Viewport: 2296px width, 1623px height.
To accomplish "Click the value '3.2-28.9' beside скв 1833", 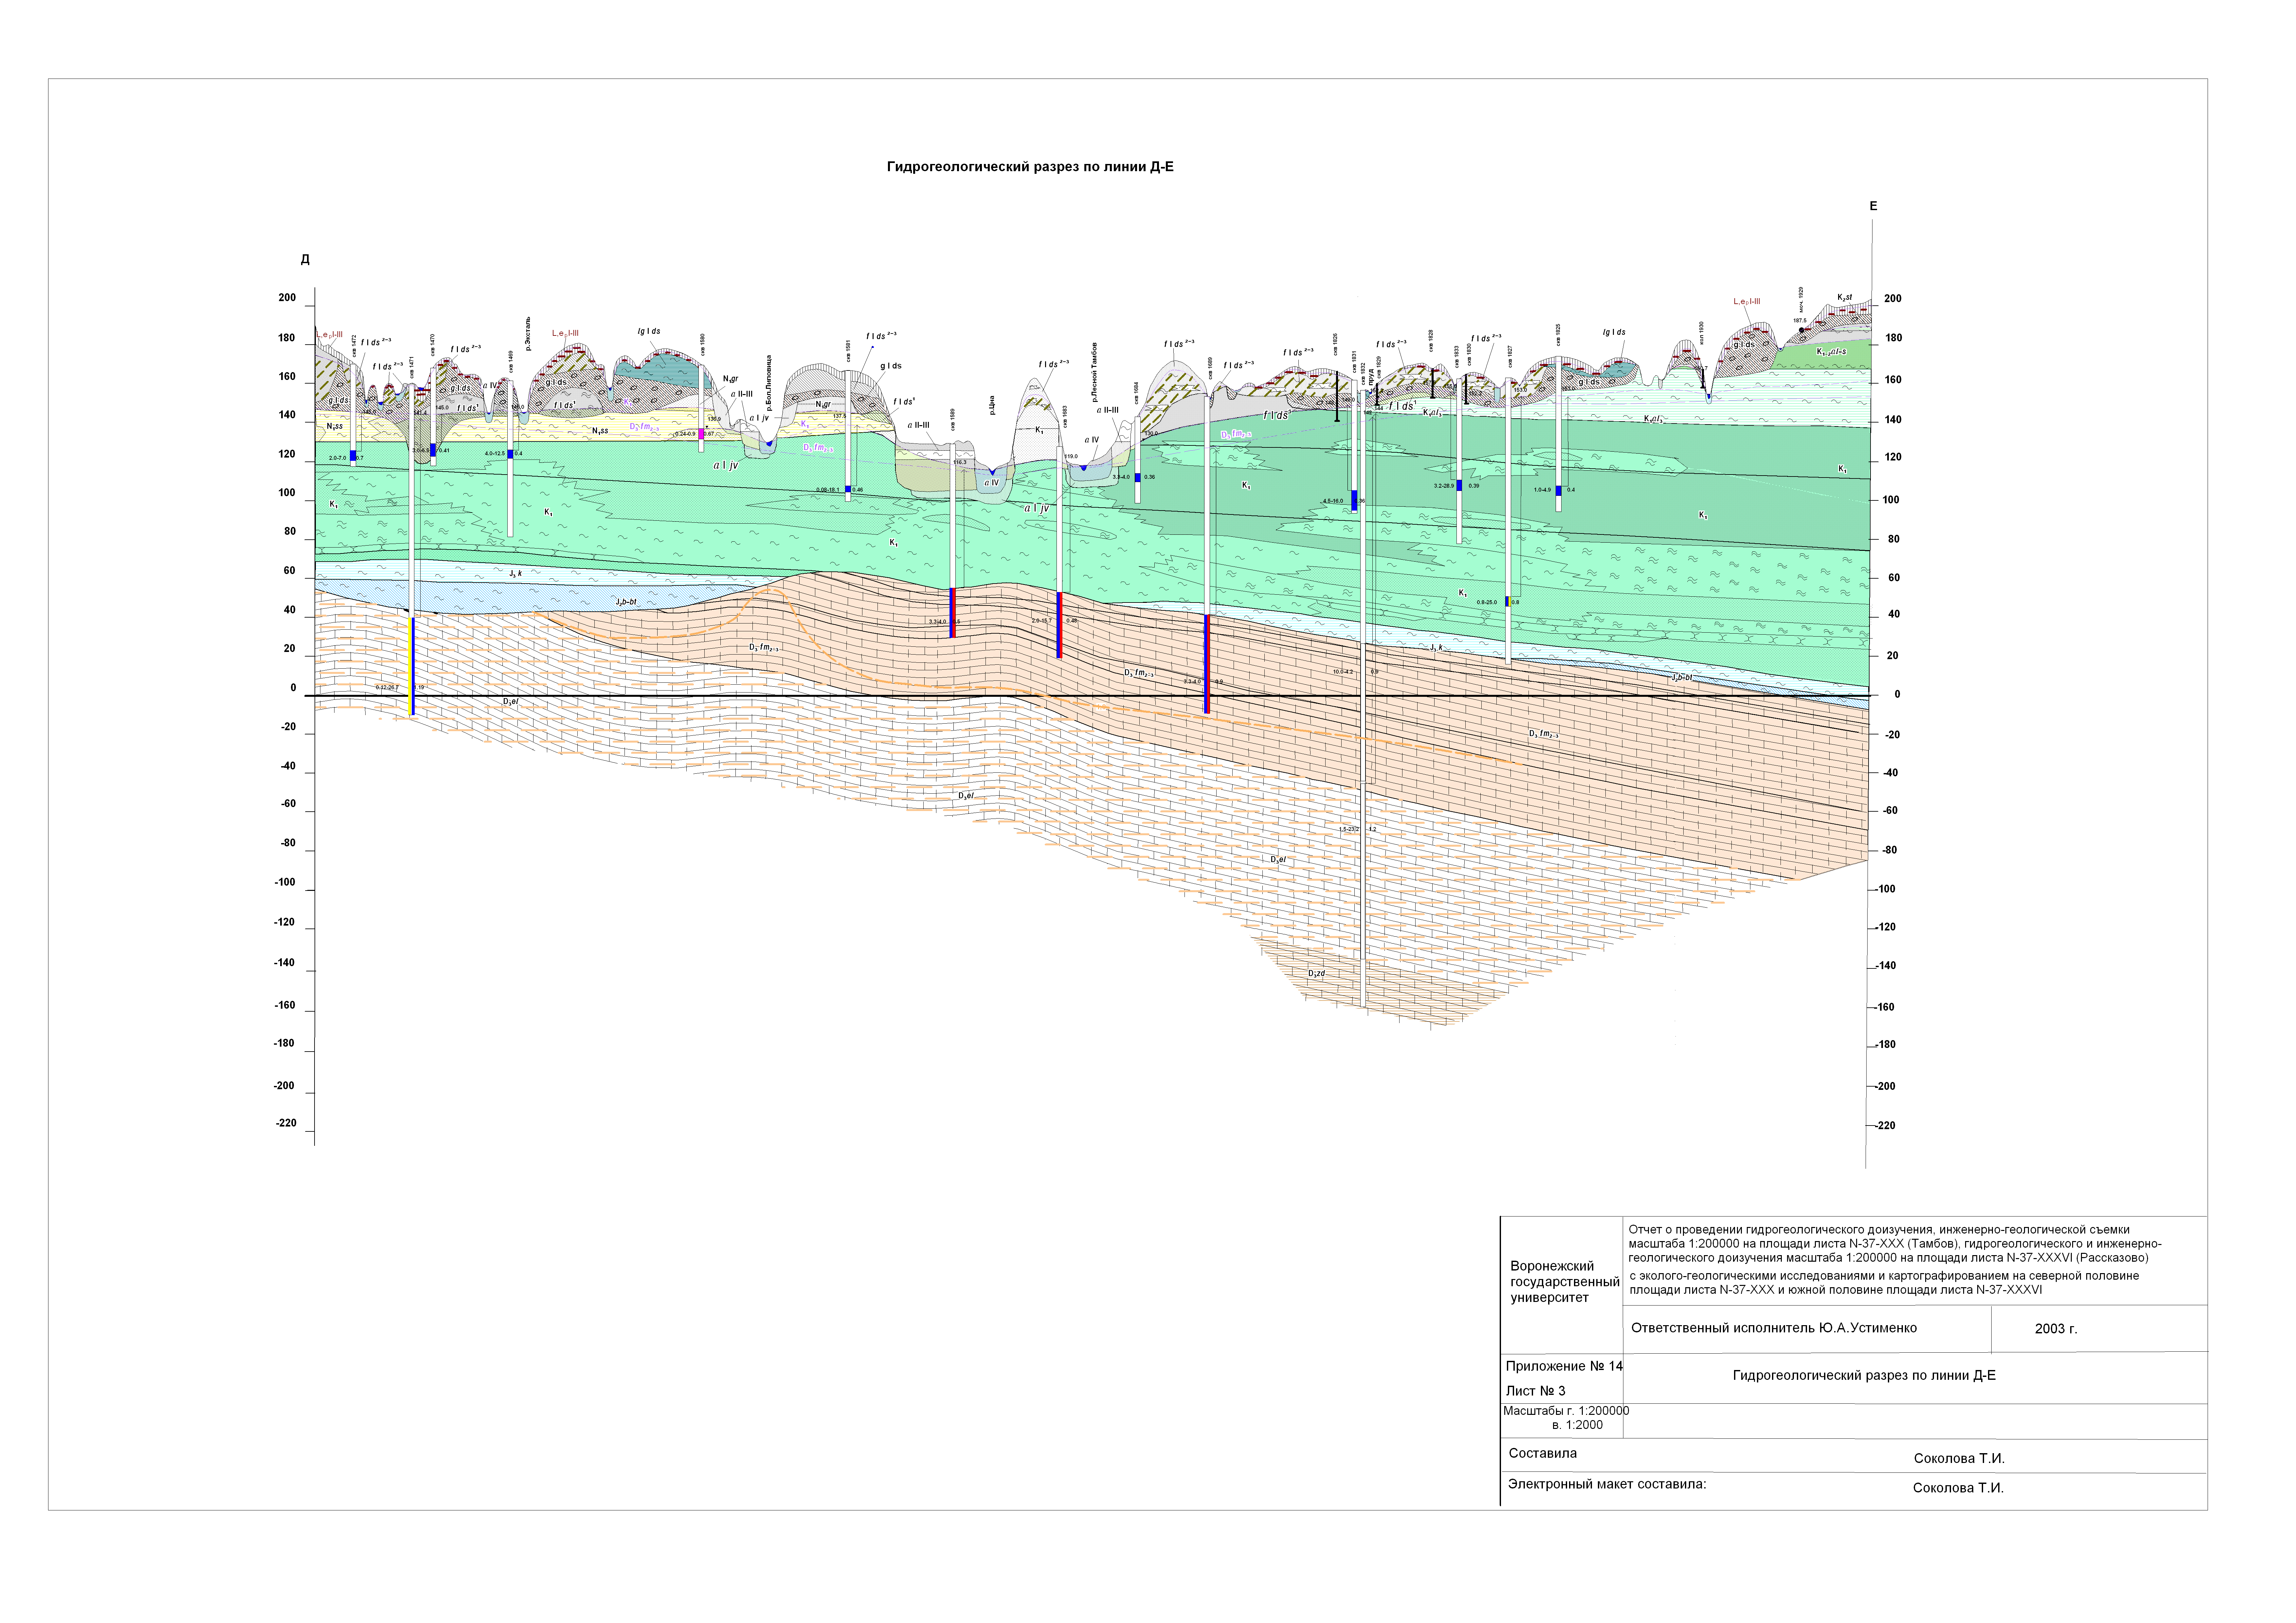I will point(1444,486).
